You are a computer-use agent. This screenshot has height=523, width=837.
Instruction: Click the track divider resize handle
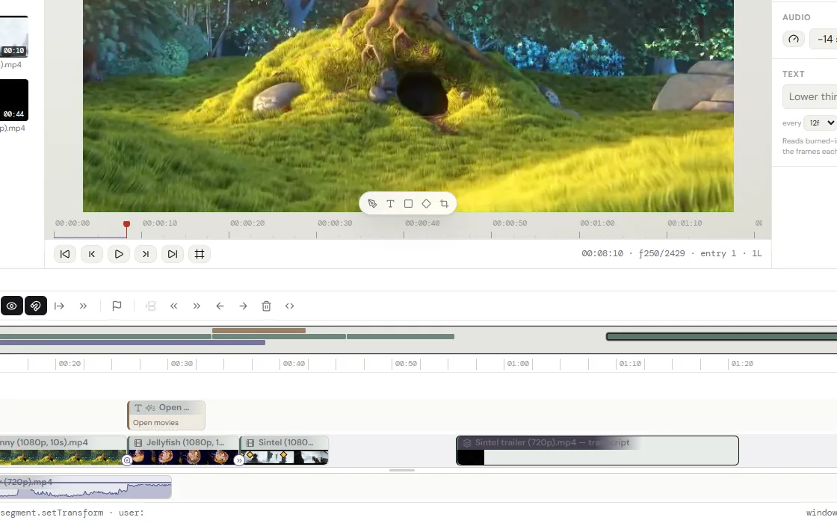[x=402, y=470]
